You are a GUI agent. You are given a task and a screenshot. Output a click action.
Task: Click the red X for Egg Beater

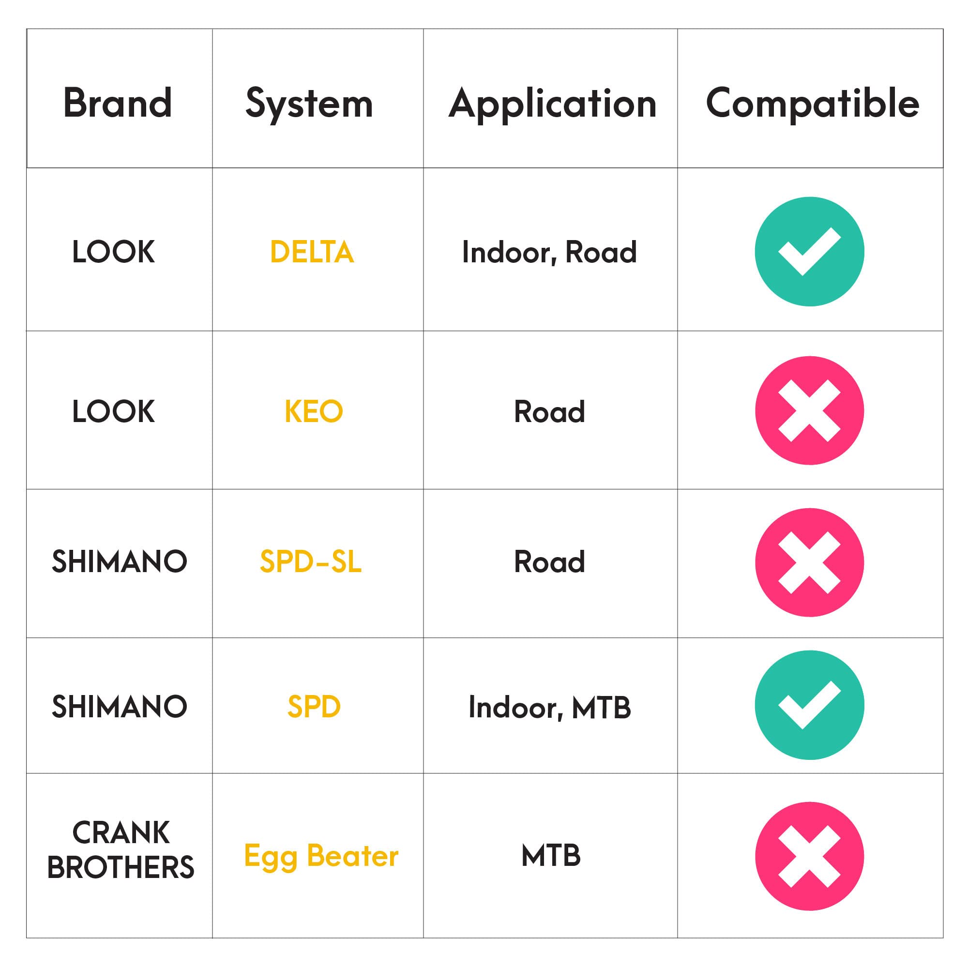(809, 856)
